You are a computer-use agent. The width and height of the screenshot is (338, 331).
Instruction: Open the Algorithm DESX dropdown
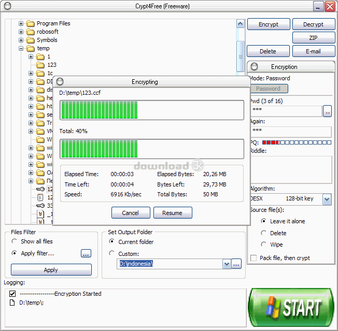(x=327, y=199)
